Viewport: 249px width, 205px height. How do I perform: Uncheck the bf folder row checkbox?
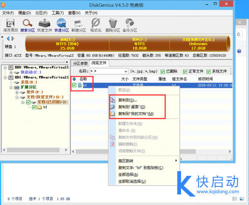pos(74,85)
